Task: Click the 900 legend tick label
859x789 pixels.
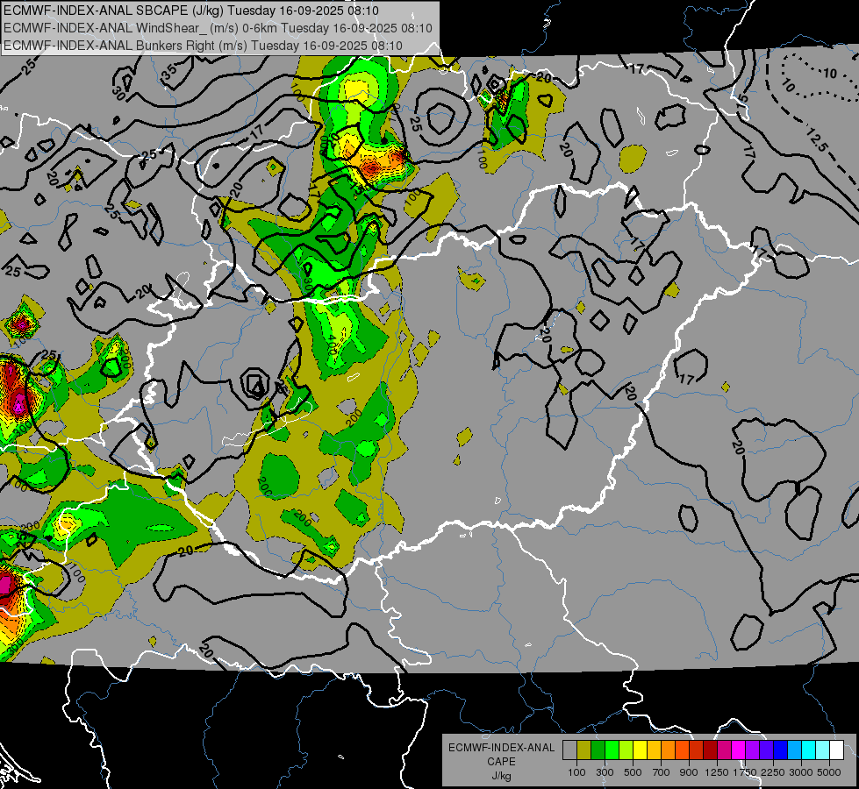Action: [689, 772]
